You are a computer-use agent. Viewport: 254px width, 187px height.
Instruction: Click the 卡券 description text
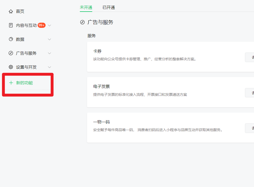pos(145,59)
